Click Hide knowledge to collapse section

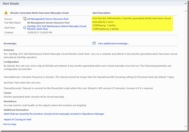pyautogui.click(x=10, y=124)
